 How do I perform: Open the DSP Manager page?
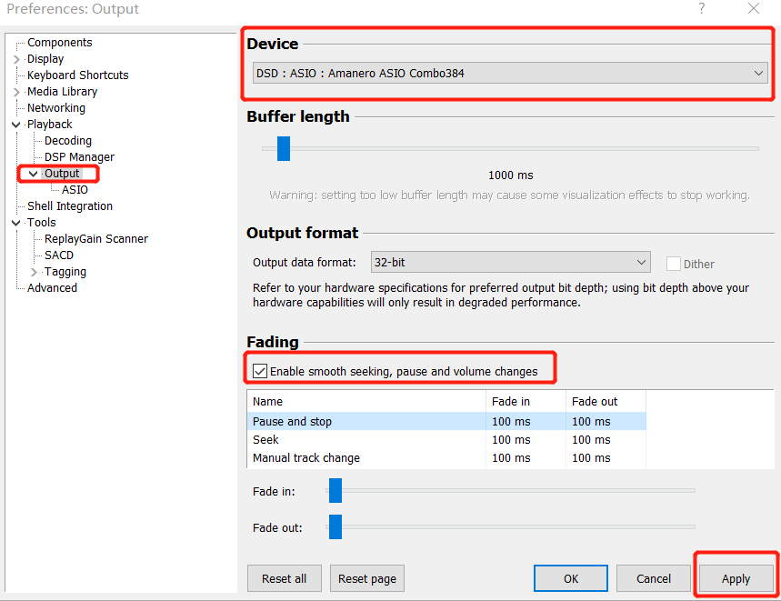[x=79, y=157]
